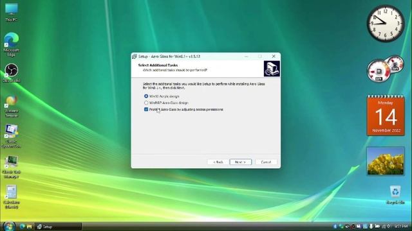Click the blue Bluetooth tray icon

coord(335,227)
